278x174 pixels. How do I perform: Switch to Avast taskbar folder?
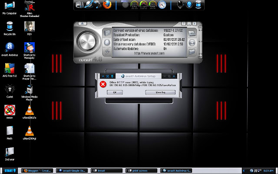click(x=106, y=171)
